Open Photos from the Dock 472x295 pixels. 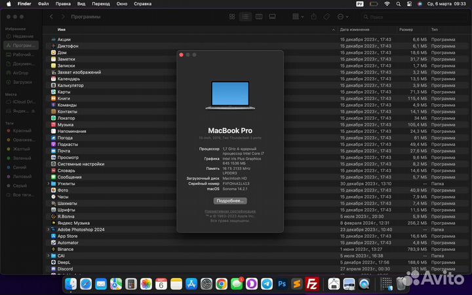(146, 284)
